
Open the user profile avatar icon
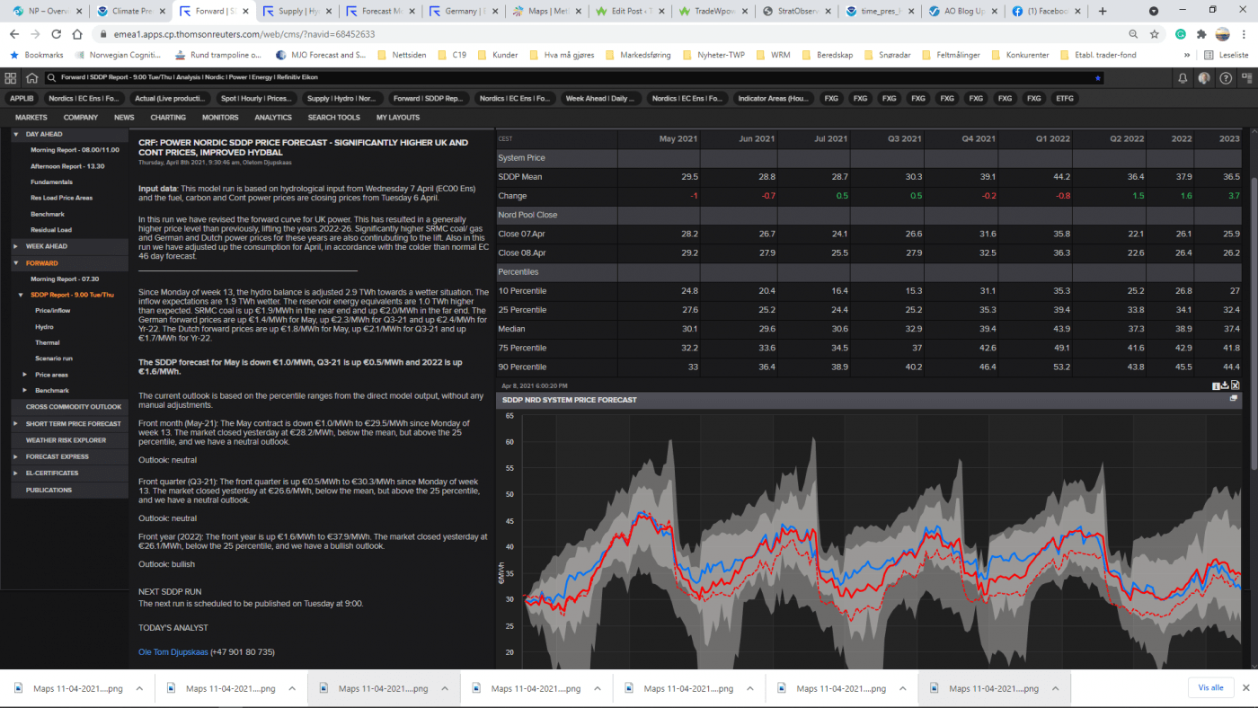1203,78
